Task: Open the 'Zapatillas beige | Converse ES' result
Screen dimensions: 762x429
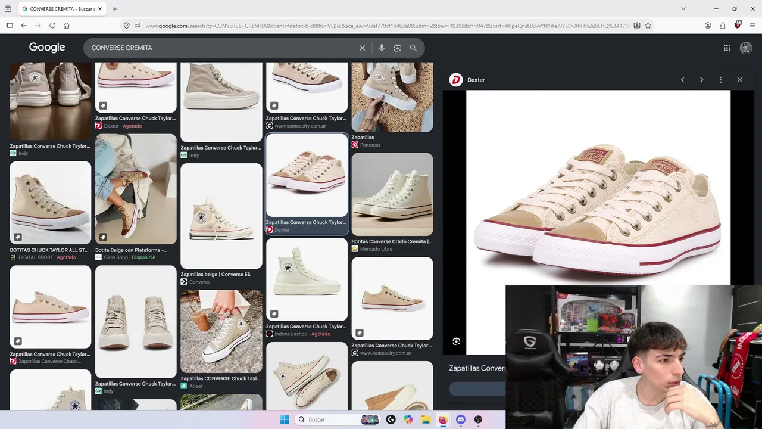Action: coord(221,216)
